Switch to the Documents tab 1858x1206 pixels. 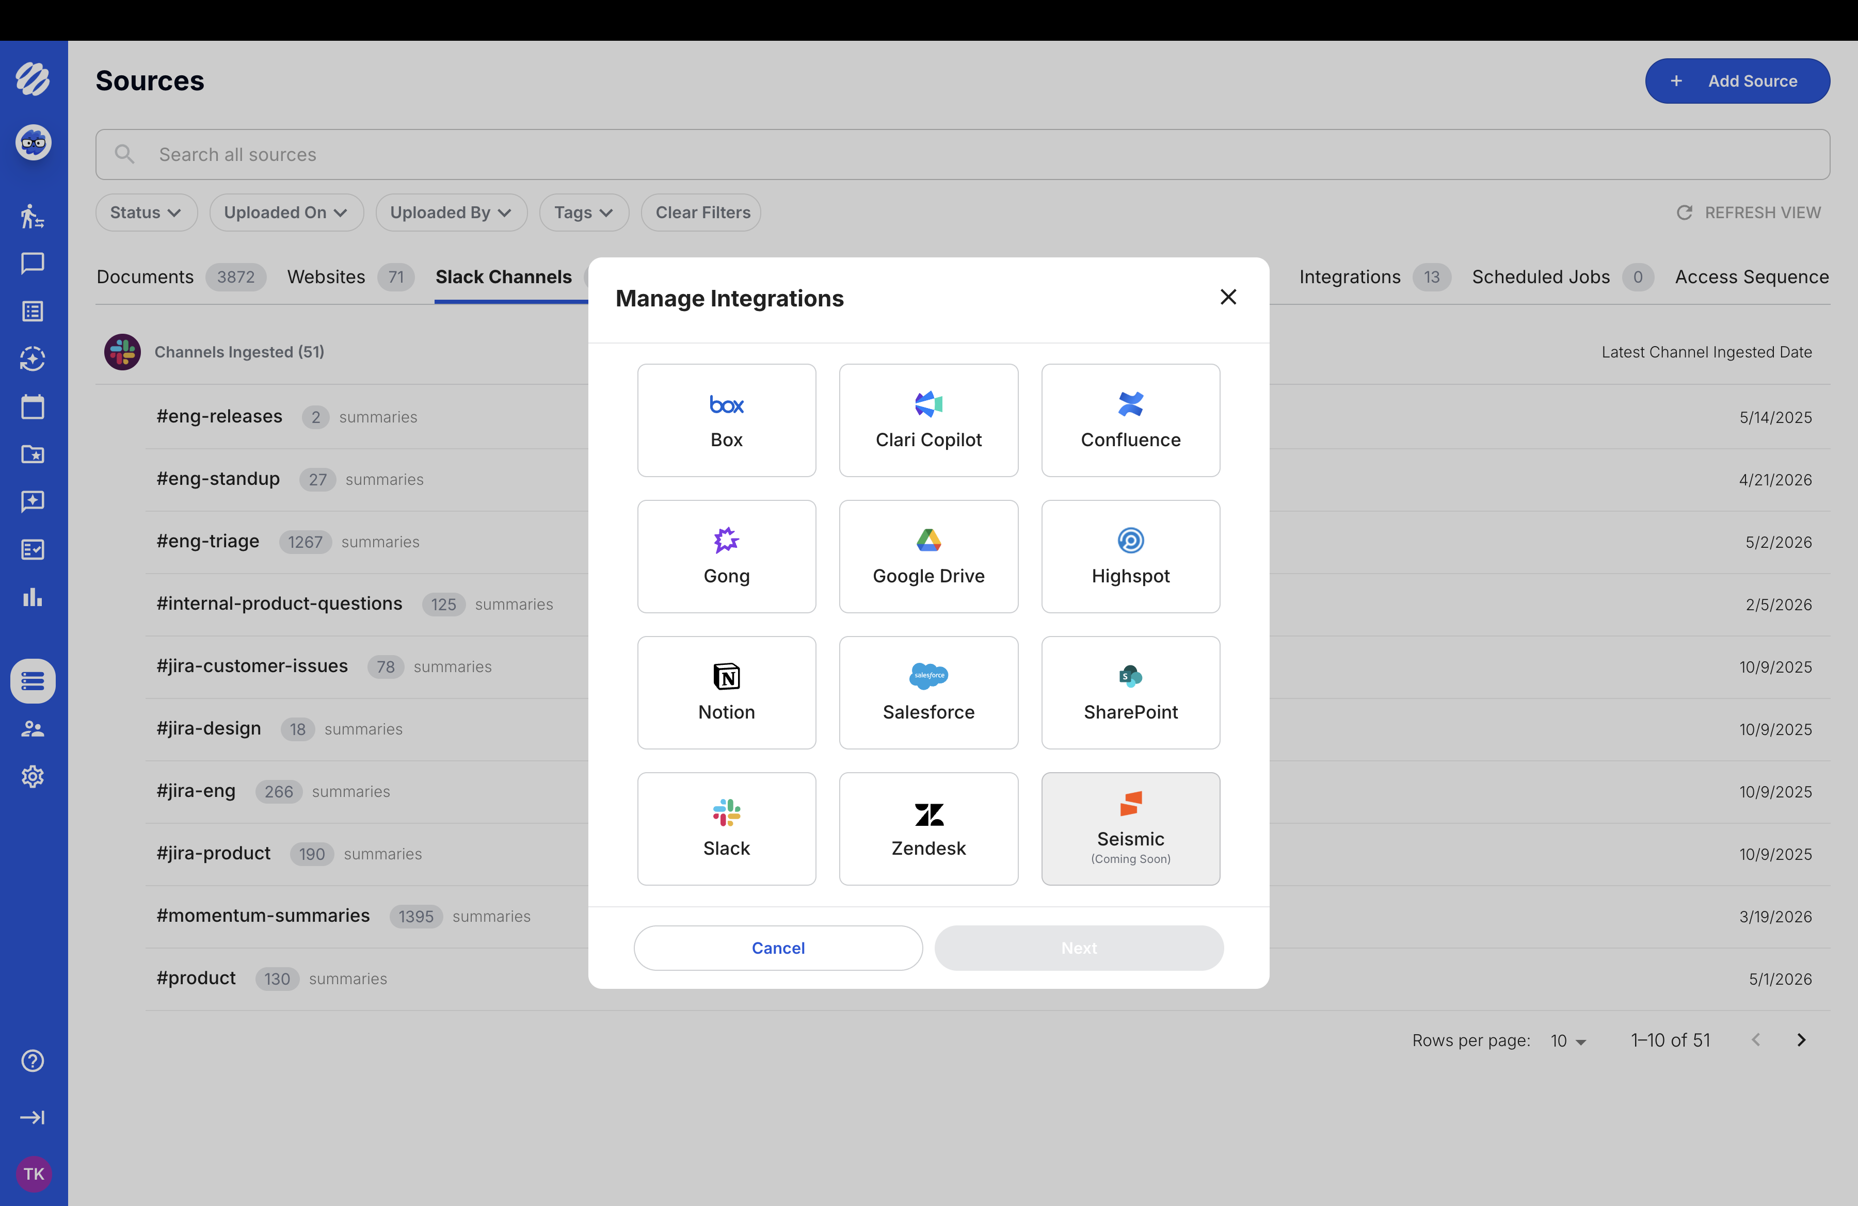point(180,277)
